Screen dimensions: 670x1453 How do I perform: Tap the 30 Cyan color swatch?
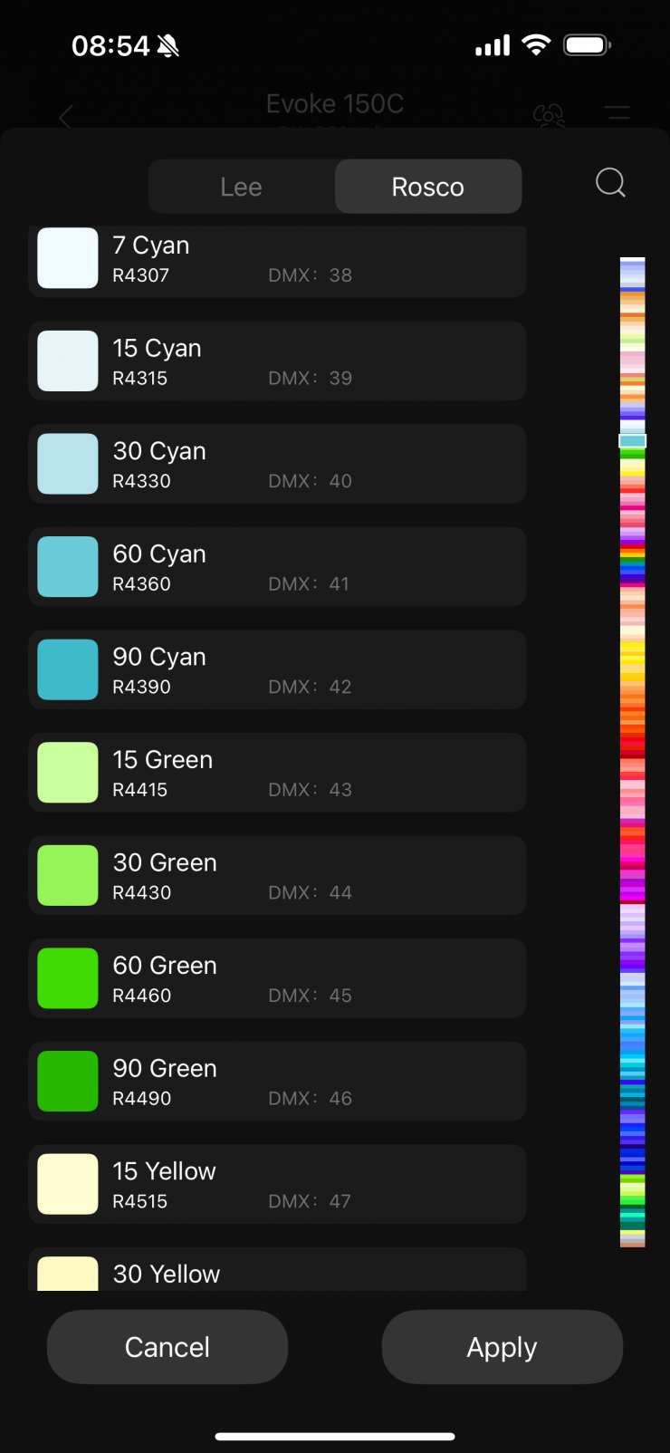click(68, 464)
